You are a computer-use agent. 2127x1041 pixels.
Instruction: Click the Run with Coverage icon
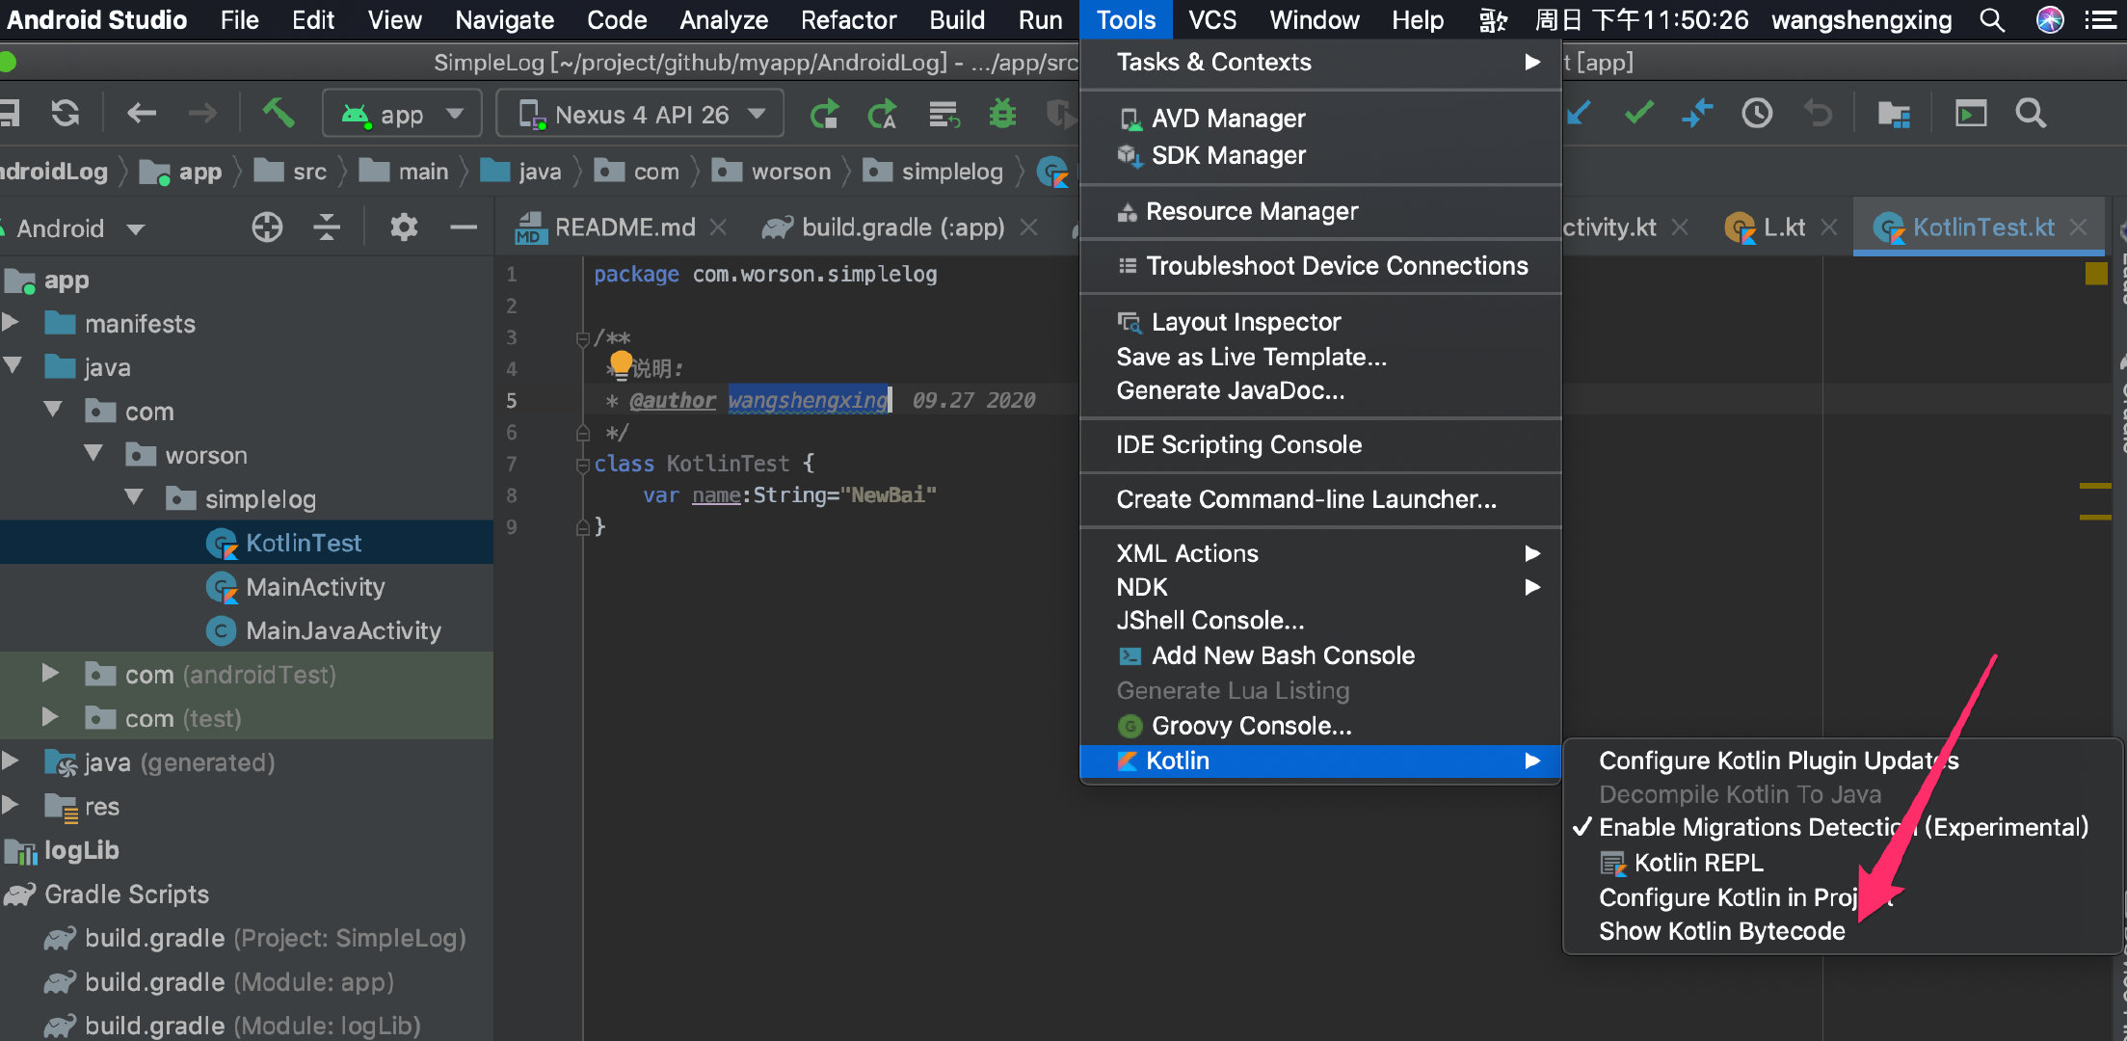coord(1060,114)
